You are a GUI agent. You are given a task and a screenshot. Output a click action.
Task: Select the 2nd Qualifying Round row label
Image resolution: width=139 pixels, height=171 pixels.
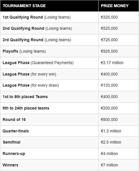[x=37, y=28]
